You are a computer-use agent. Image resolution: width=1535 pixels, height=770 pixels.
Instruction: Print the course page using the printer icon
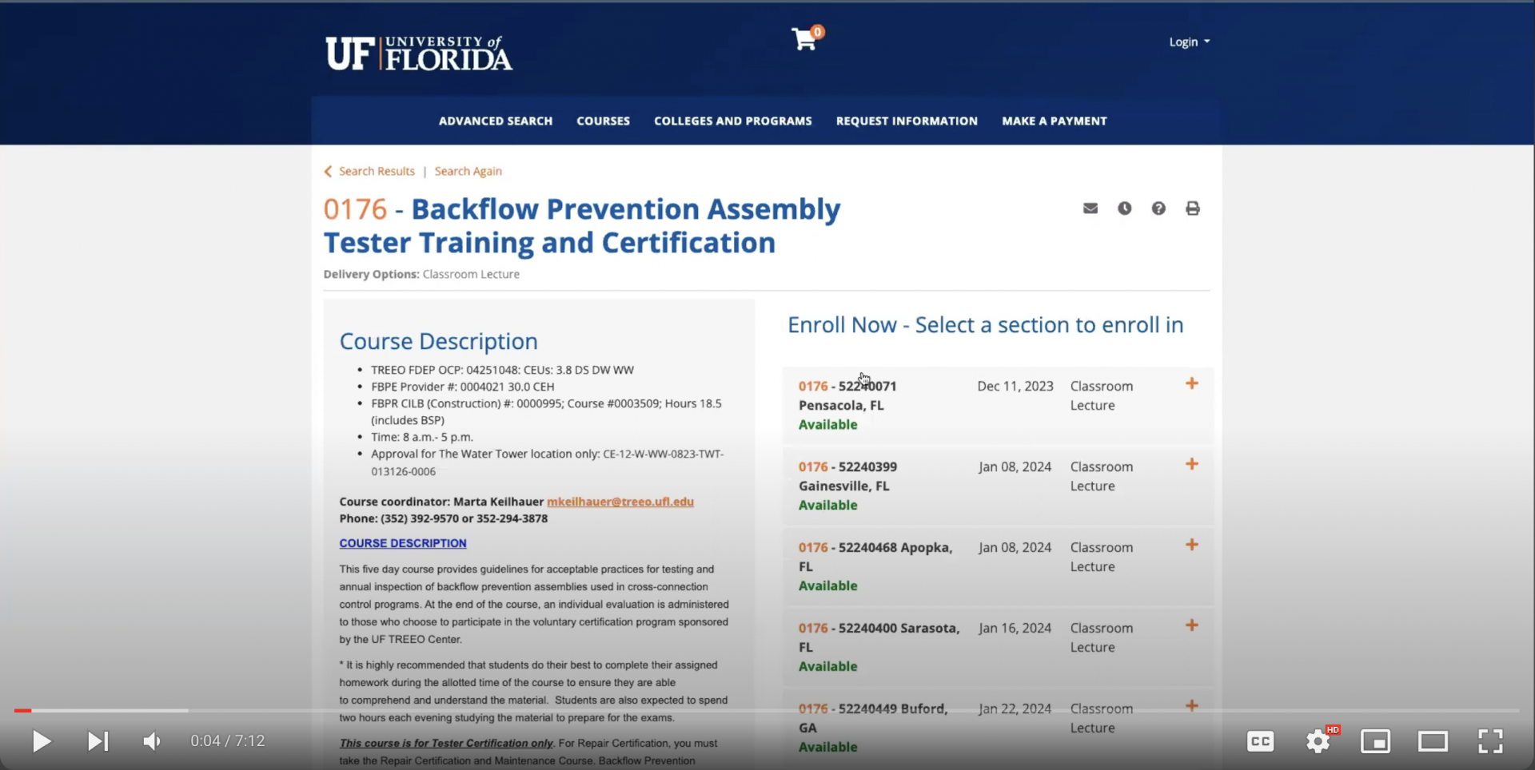pyautogui.click(x=1193, y=208)
